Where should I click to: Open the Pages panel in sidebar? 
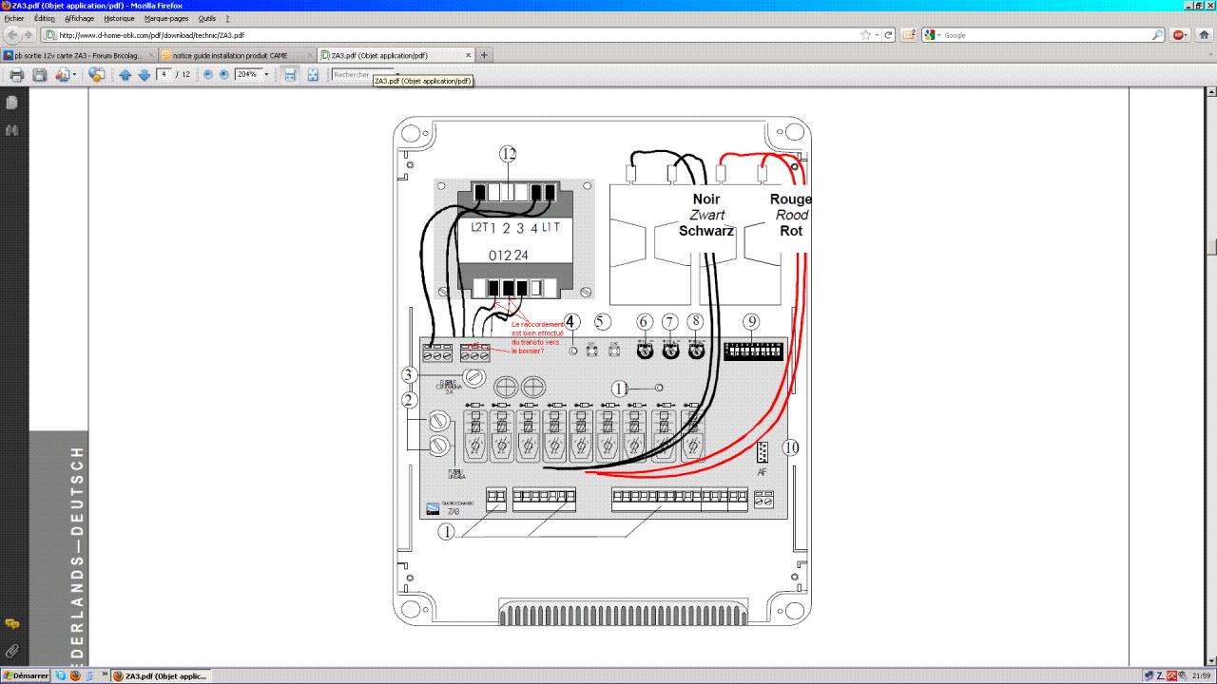pyautogui.click(x=12, y=103)
